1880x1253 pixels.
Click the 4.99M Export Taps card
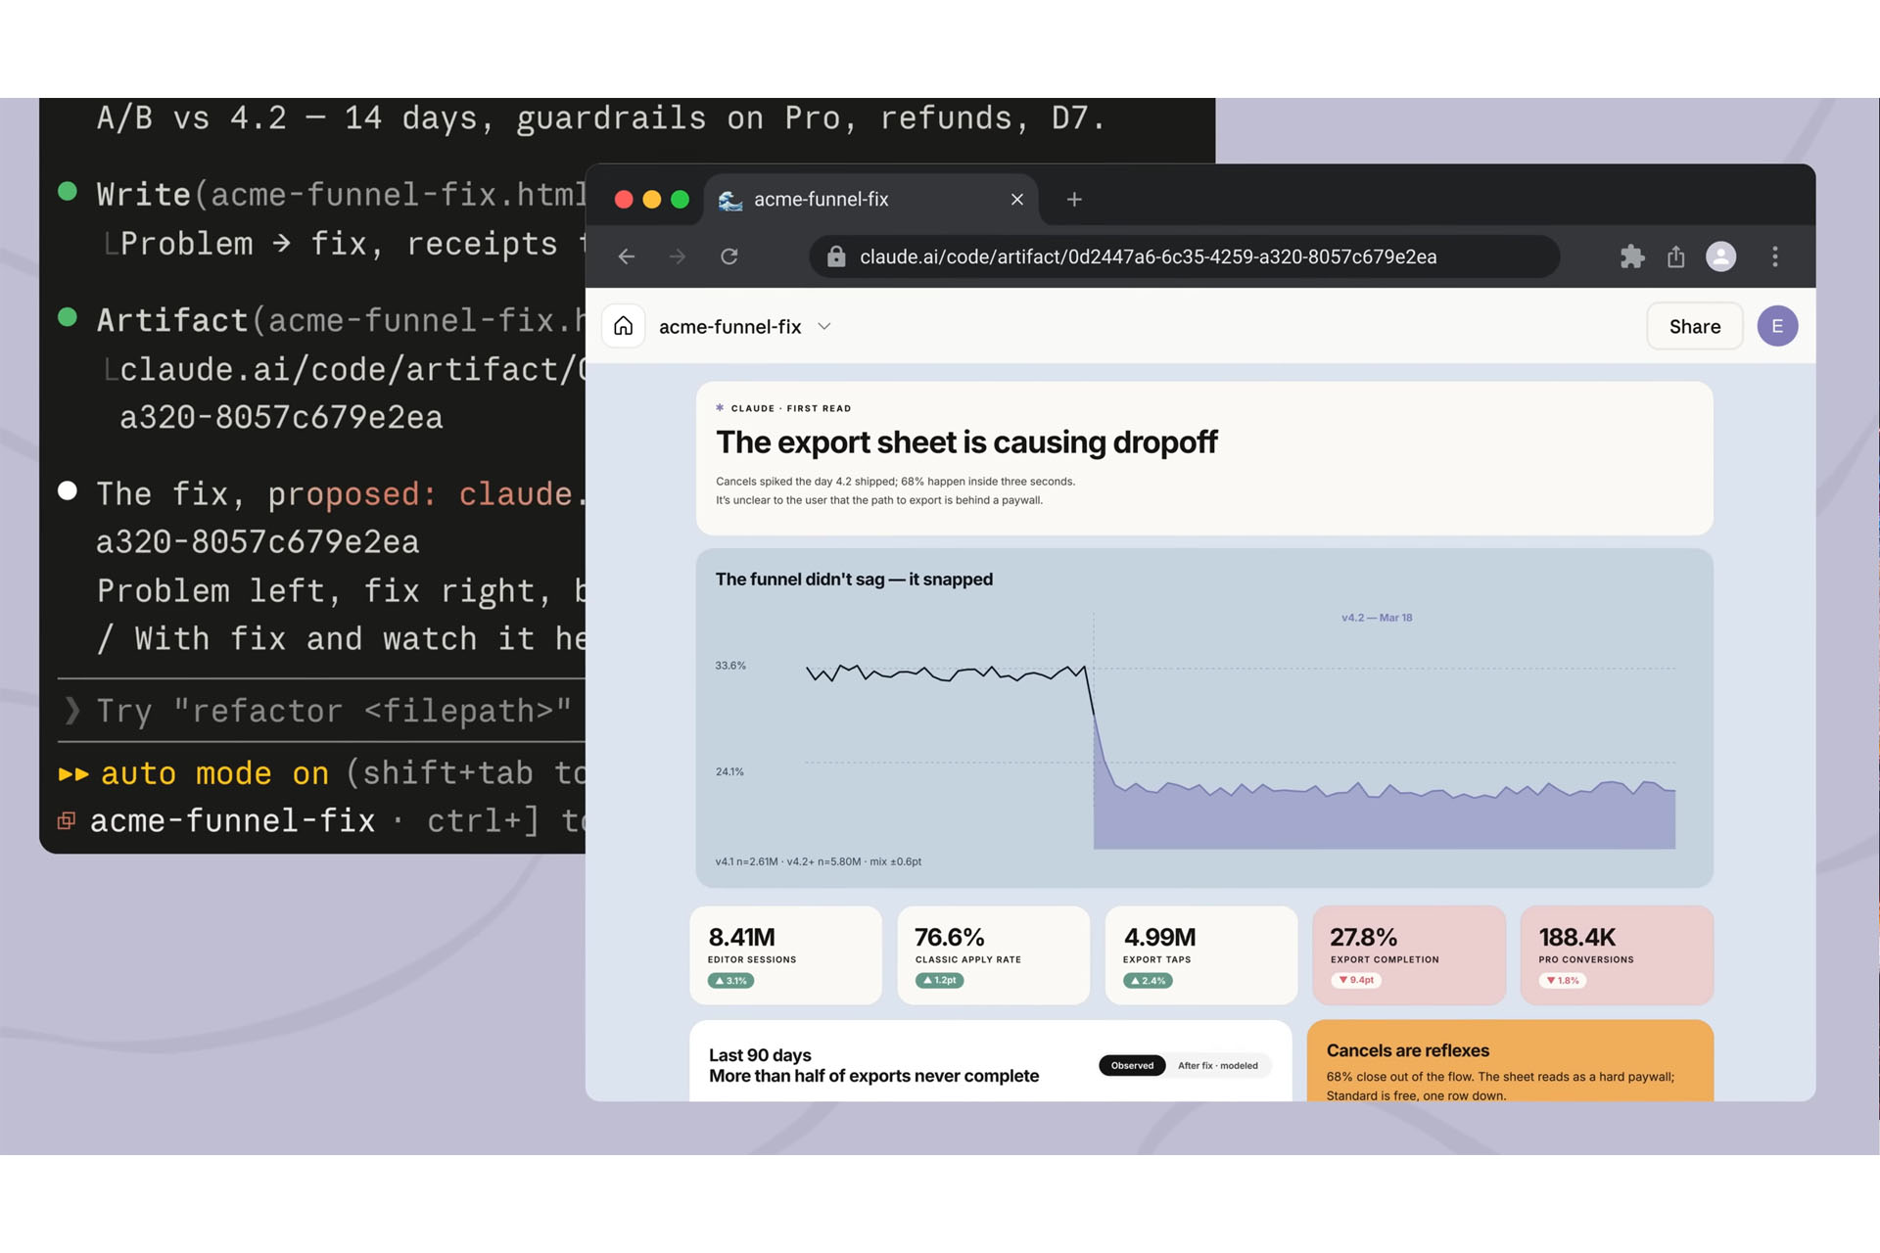coord(1201,955)
